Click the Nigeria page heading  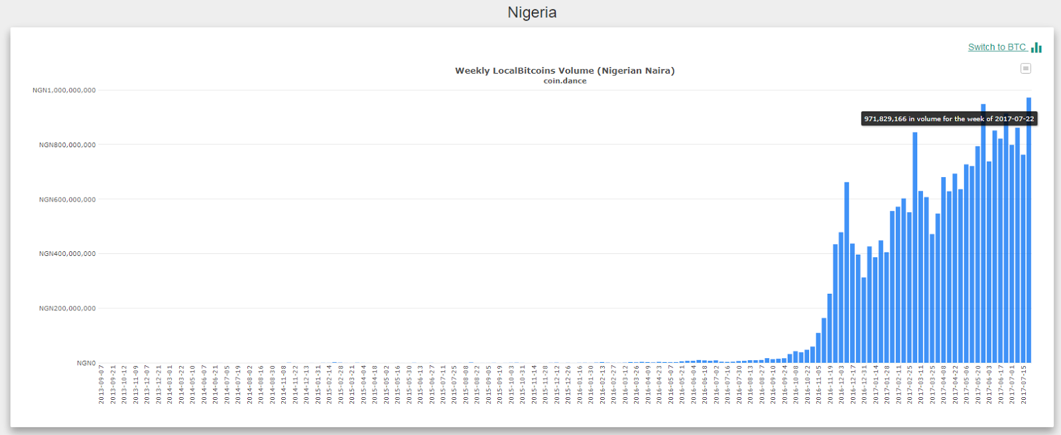(532, 13)
